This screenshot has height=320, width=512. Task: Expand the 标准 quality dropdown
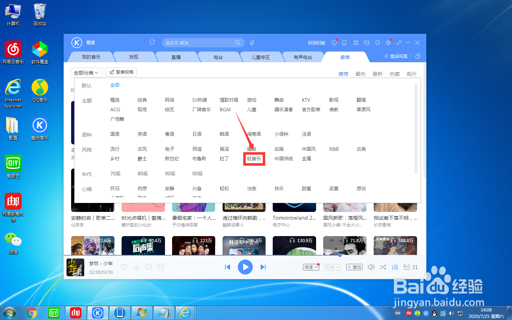tap(333, 267)
